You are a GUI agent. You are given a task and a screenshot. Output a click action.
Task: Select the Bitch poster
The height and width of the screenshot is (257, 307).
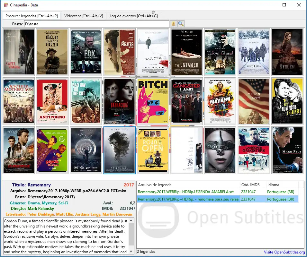pos(153,101)
